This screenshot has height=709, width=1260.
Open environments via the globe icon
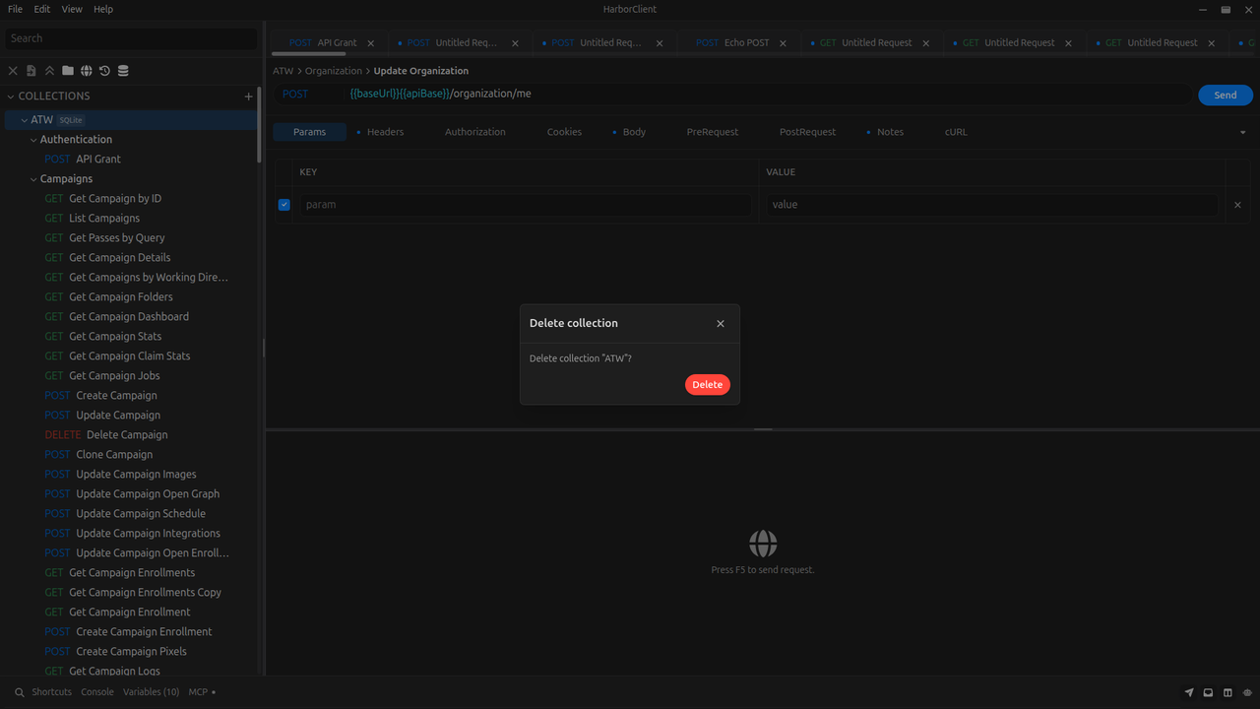click(x=87, y=71)
